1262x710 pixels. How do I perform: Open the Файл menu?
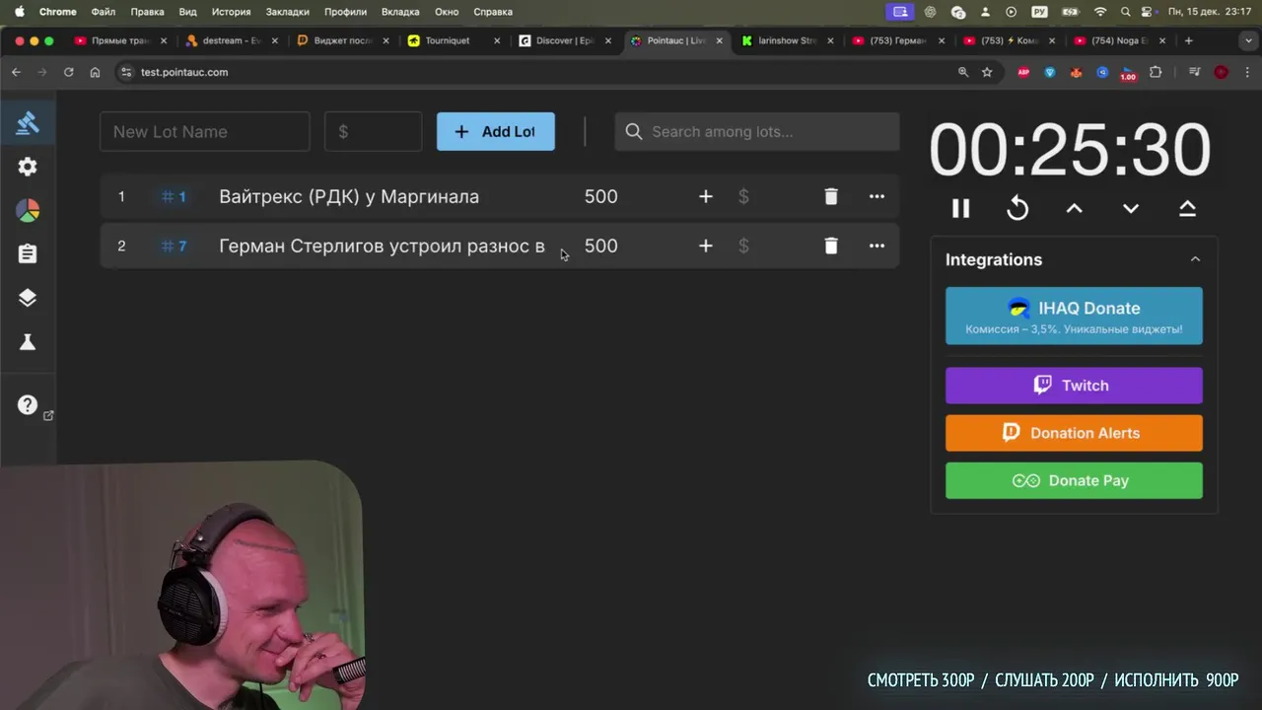coord(103,12)
